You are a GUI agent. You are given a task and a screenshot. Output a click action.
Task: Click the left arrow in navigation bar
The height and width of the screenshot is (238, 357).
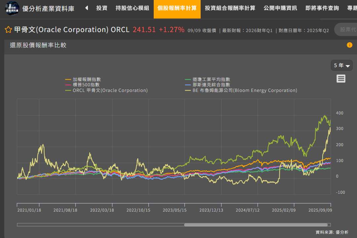pos(87,8)
